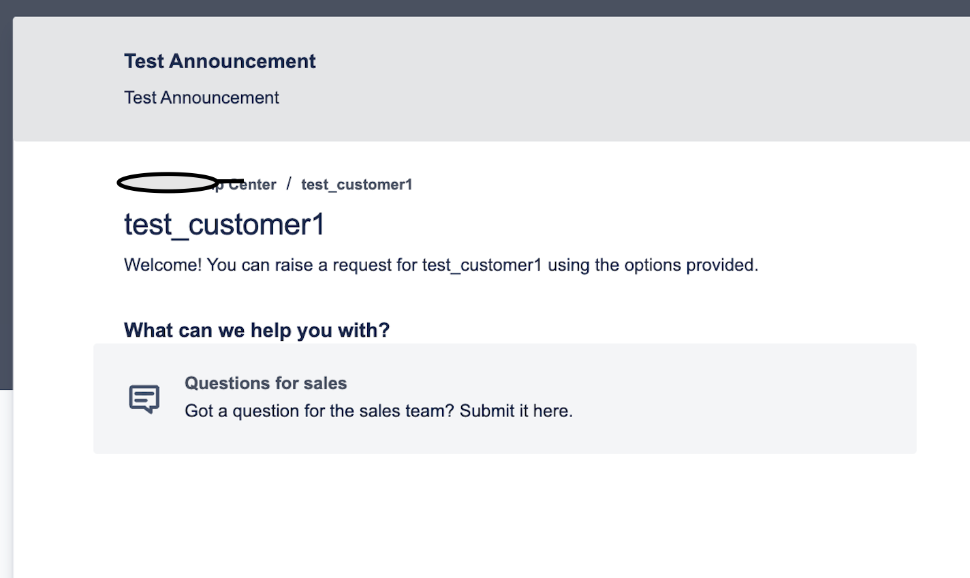This screenshot has height=578, width=970.
Task: Select the breadcrumb separator area after Help Center
Action: click(x=288, y=184)
